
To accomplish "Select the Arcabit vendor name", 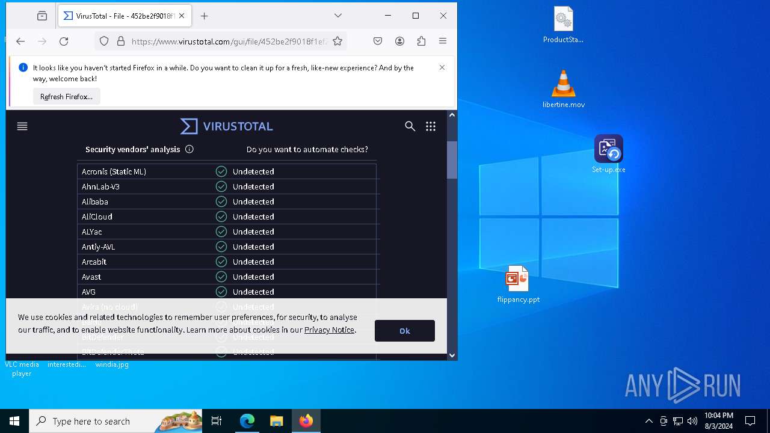I will coord(94,262).
